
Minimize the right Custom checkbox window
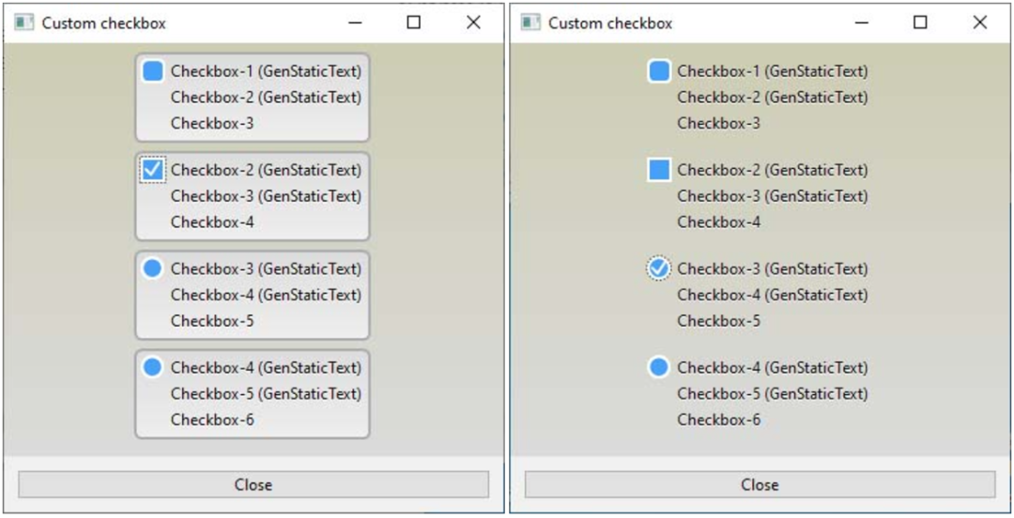point(861,23)
